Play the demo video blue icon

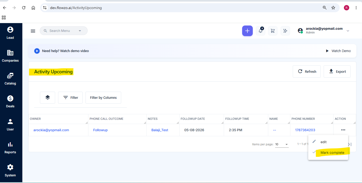coord(37,51)
